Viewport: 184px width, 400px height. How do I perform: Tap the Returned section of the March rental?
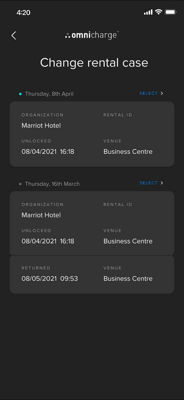click(x=92, y=274)
